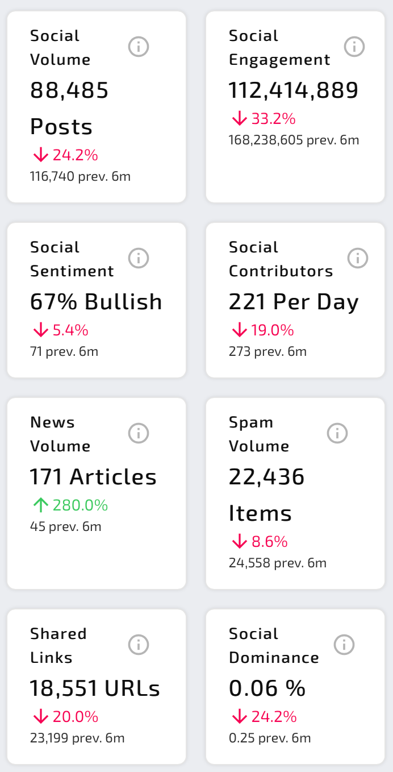Click the Social Volume card title
This screenshot has width=393, height=772.
pyautogui.click(x=60, y=48)
